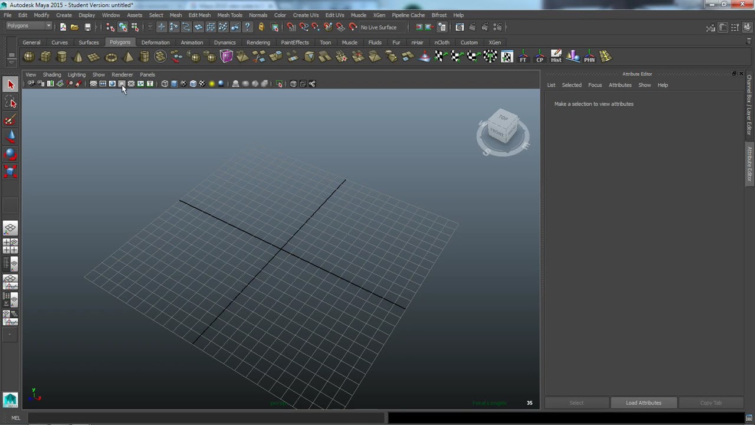The image size is (755, 425).
Task: Activate the Scale tool
Action: pyautogui.click(x=10, y=172)
